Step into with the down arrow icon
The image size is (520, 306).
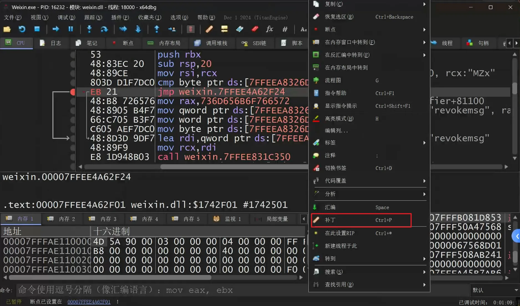point(89,29)
